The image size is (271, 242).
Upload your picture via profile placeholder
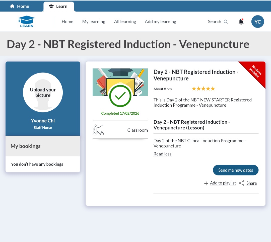(x=43, y=92)
